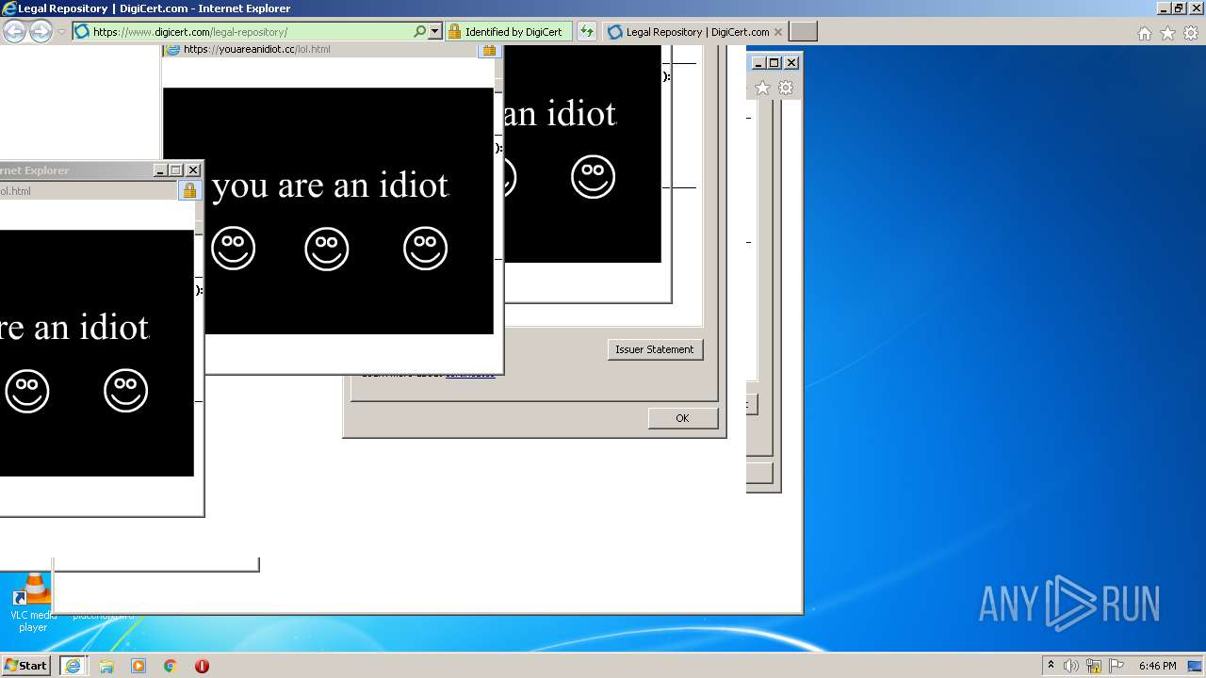Image resolution: width=1206 pixels, height=678 pixels.
Task: Launch Google Chrome from the taskbar
Action: [x=171, y=666]
